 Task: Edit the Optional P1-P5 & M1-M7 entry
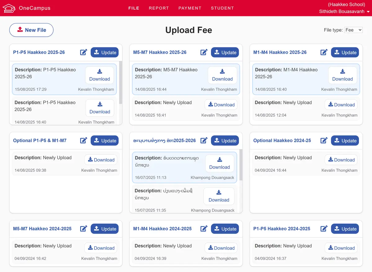pos(83,140)
